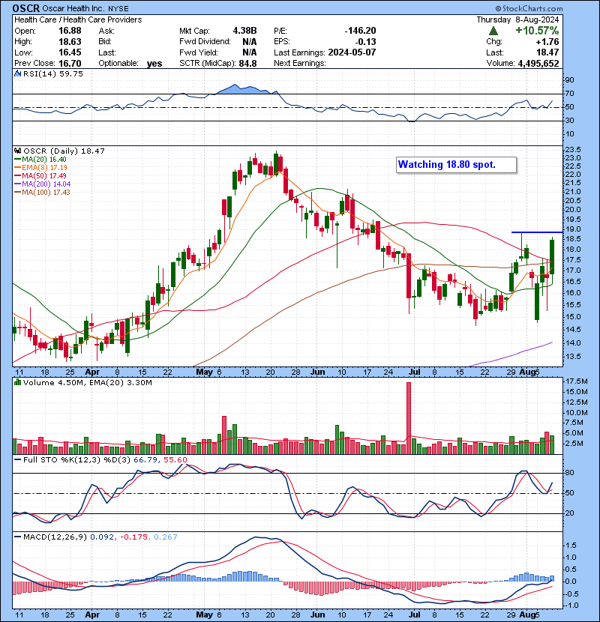Image resolution: width=600 pixels, height=622 pixels.
Task: Click the Jul label on price chart axis
Action: [x=414, y=372]
